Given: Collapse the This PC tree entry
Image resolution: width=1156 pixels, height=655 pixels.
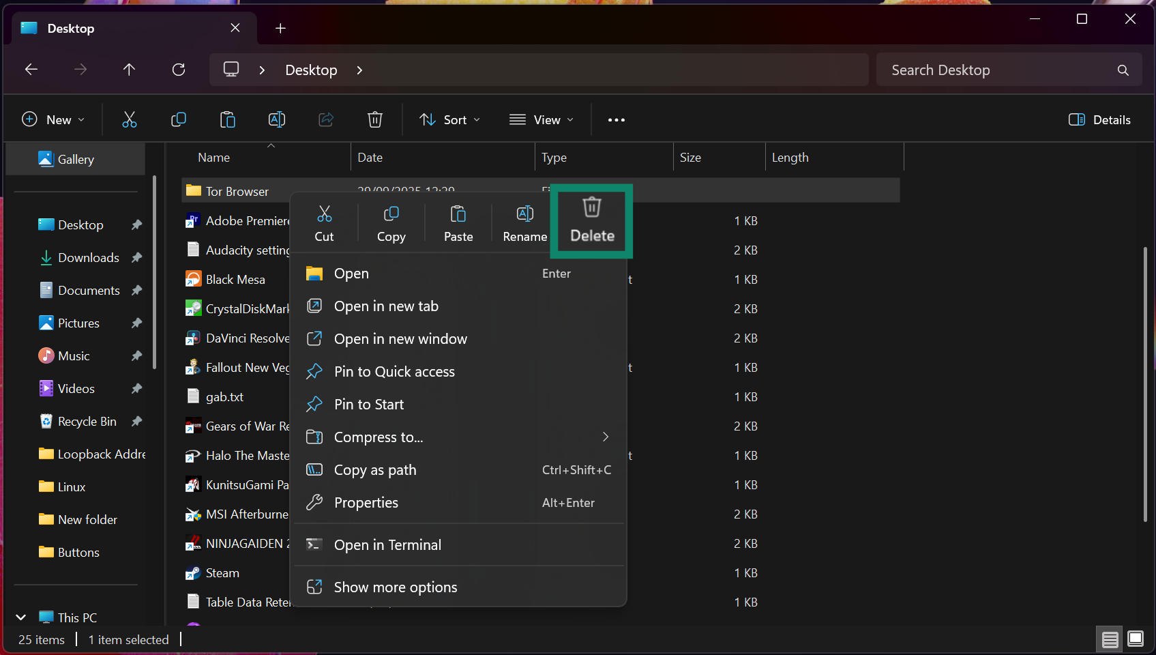Looking at the screenshot, I should click(20, 617).
